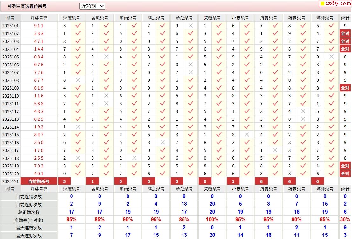
Task: Click the 最大连对次数 row label
Action: (x=29, y=236)
